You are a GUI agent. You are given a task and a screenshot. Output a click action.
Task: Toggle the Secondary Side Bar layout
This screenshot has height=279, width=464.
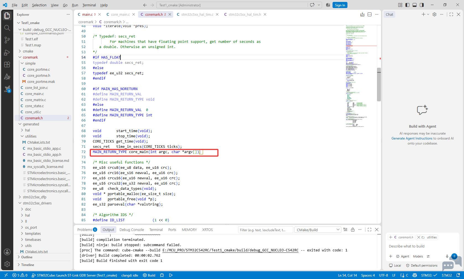(422, 5)
